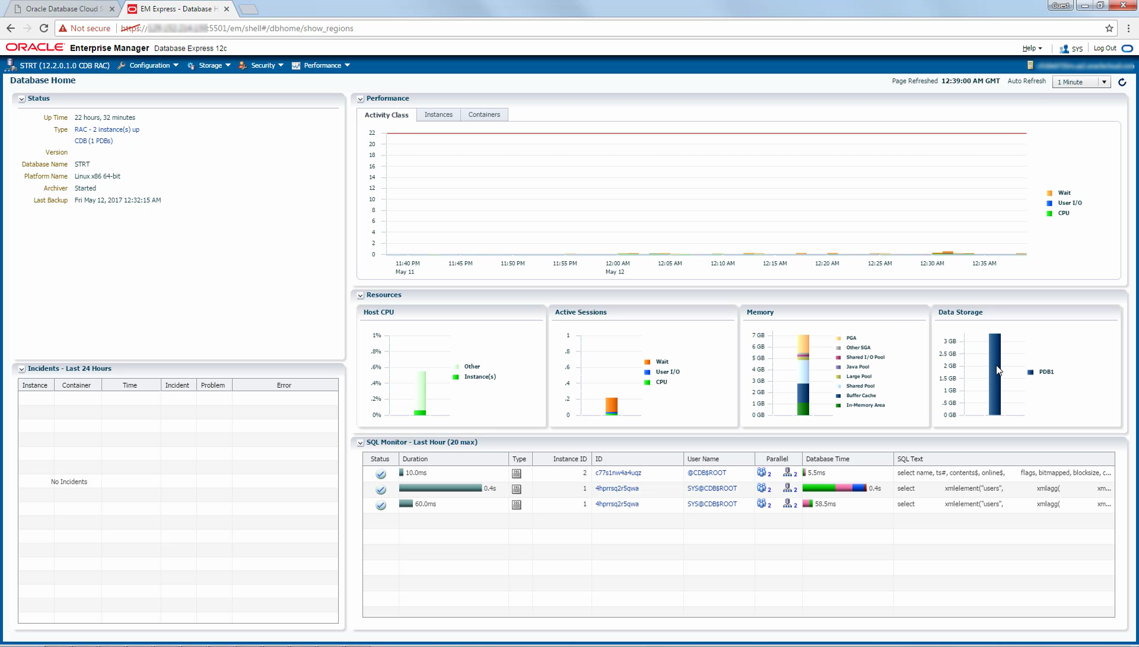Open 4hprrsq2r5qwa link in 0.4s row
The width and height of the screenshot is (1139, 647).
(x=617, y=489)
